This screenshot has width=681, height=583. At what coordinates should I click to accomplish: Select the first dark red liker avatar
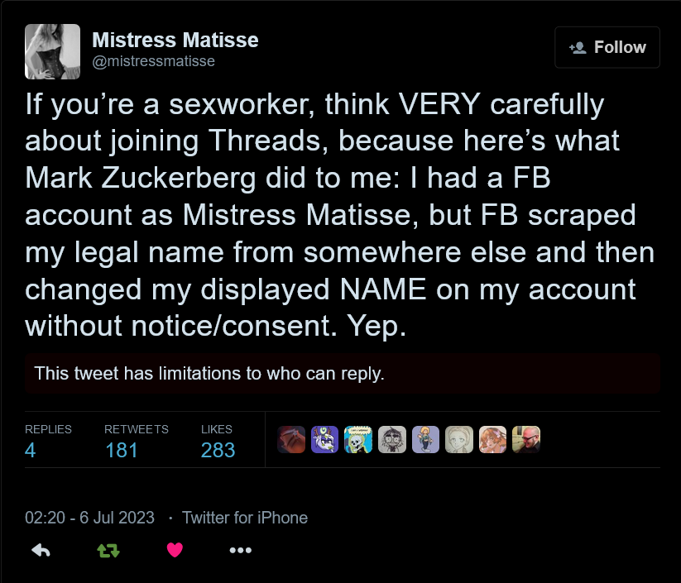(291, 440)
